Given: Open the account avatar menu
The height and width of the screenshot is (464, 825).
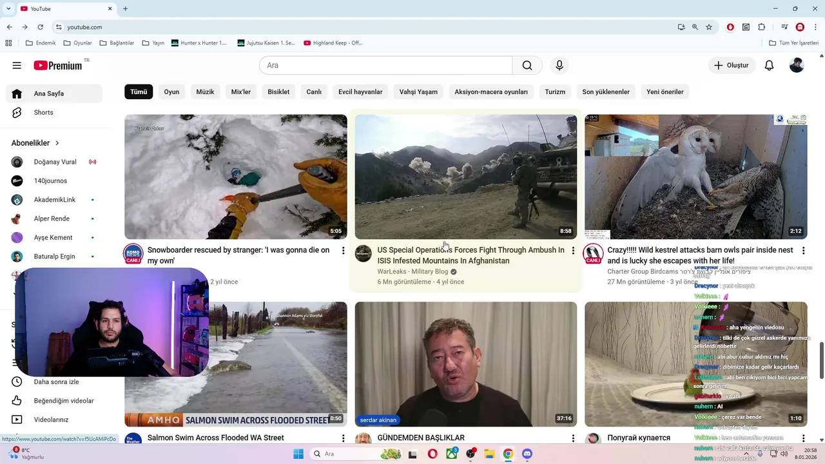Looking at the screenshot, I should pos(797,65).
